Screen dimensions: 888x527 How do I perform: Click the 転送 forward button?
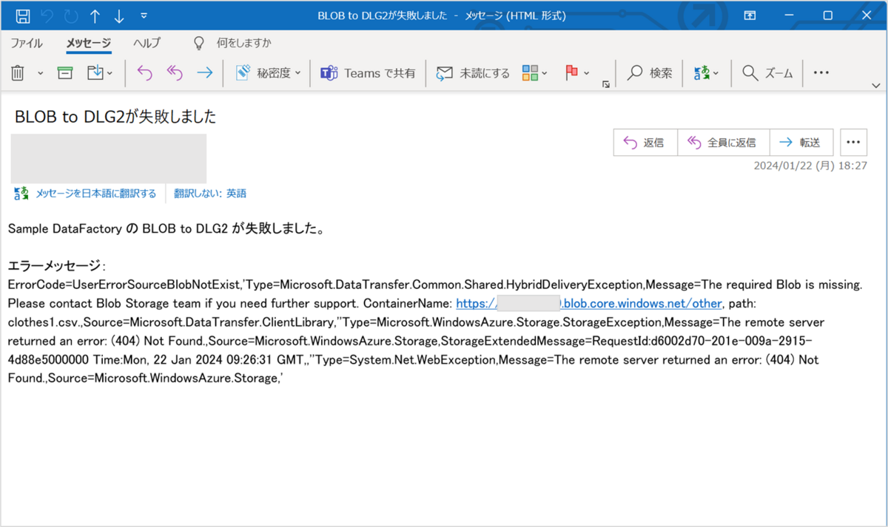coord(801,143)
